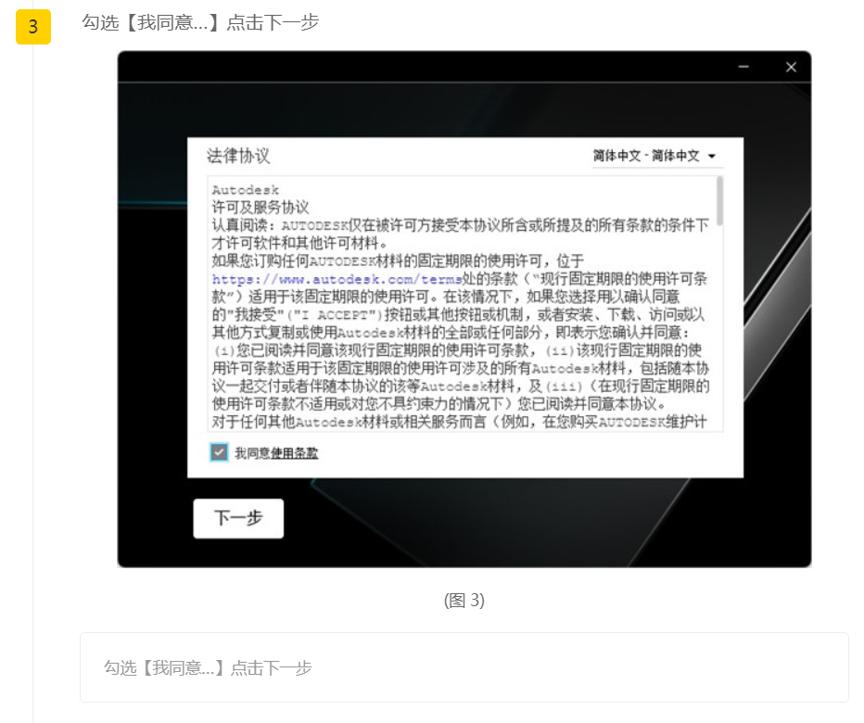Click the yellow step 3 badge
Screen dimensions: 864x723
pos(32,27)
